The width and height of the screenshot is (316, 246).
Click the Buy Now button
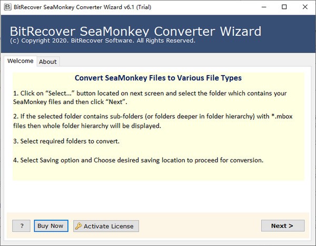pyautogui.click(x=51, y=225)
